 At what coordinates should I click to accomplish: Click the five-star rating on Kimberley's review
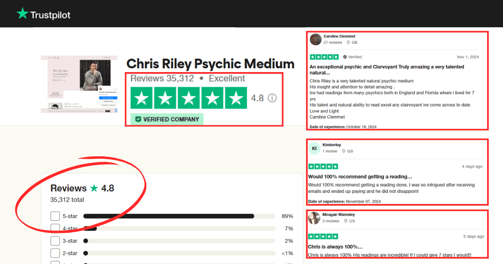pos(323,166)
